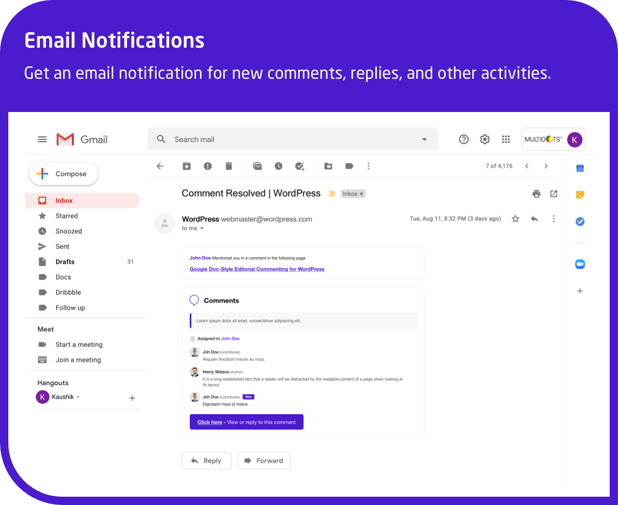Reply to the WordPress email
Image resolution: width=618 pixels, height=505 pixels.
(x=206, y=460)
